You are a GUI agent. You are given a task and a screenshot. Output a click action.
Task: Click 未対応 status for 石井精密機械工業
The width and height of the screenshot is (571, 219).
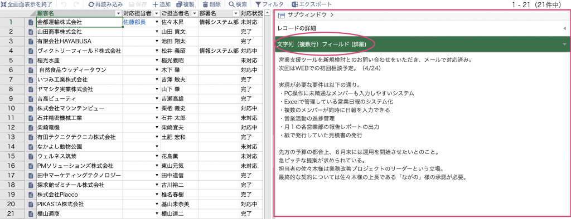(x=251, y=118)
